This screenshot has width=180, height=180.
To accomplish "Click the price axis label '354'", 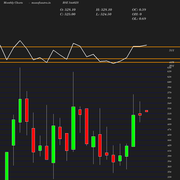I will pyautogui.click(x=169, y=172).
